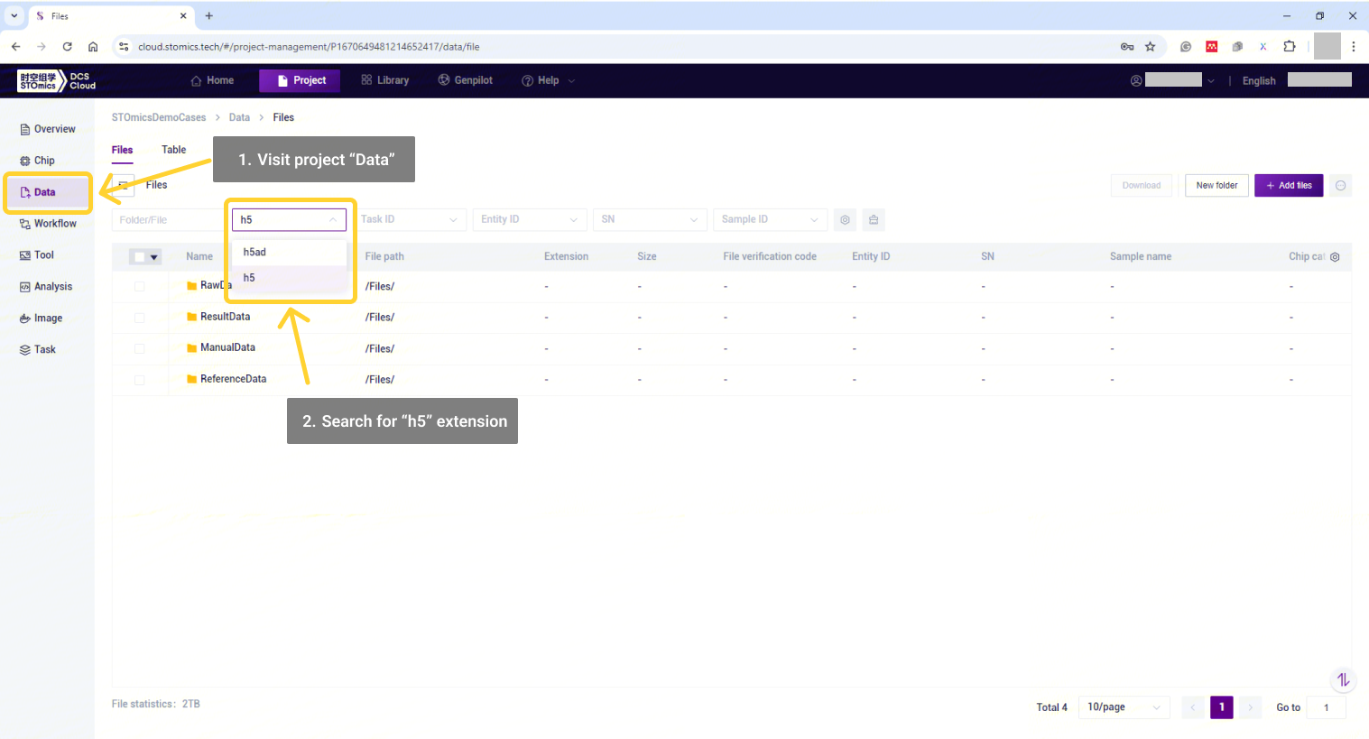Screen dimensions: 1369x739
Task: Open the 10/page pagination dropdown
Action: (1123, 707)
